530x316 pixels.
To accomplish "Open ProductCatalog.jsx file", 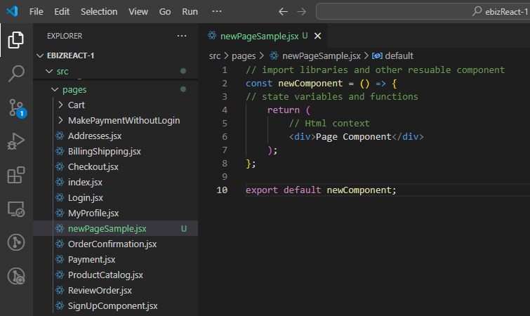I will (105, 275).
